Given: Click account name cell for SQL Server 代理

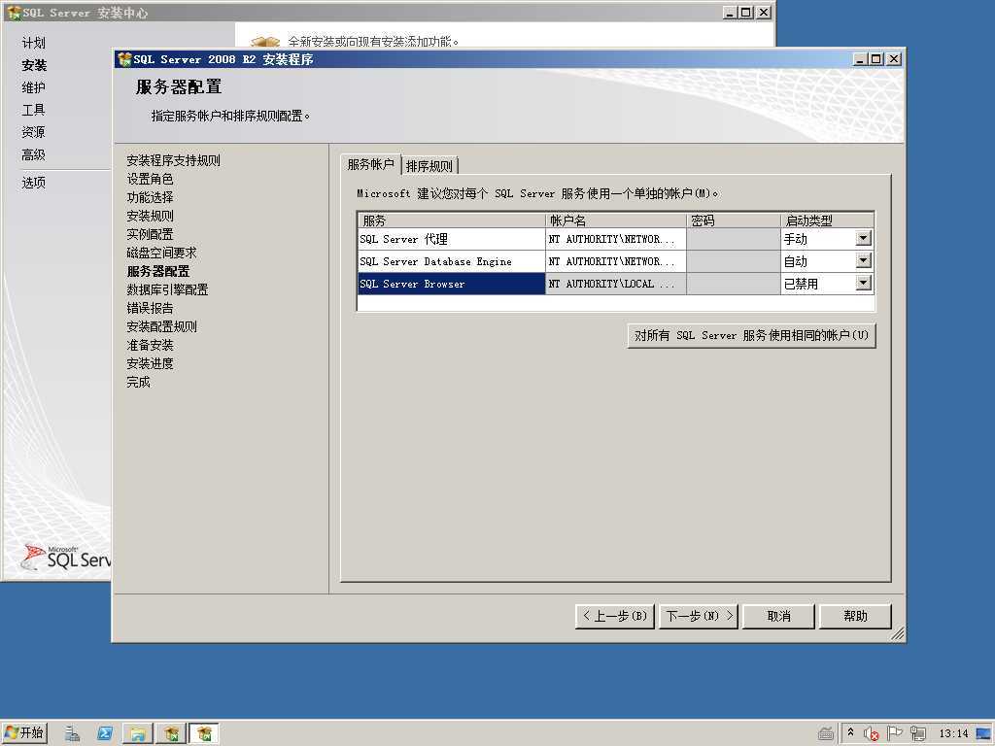Looking at the screenshot, I should click(615, 239).
